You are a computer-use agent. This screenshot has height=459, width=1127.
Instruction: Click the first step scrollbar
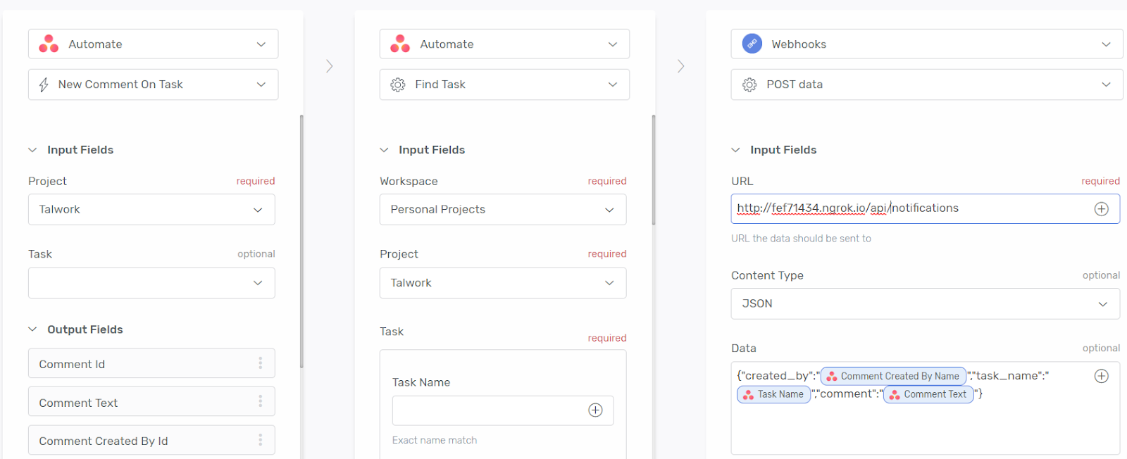(x=301, y=241)
